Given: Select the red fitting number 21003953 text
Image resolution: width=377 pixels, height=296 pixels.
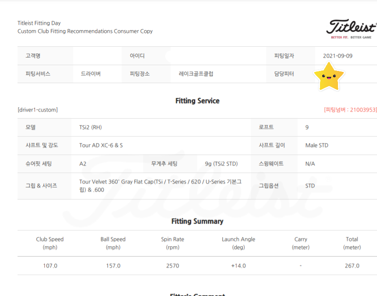Looking at the screenshot, I should (x=350, y=110).
